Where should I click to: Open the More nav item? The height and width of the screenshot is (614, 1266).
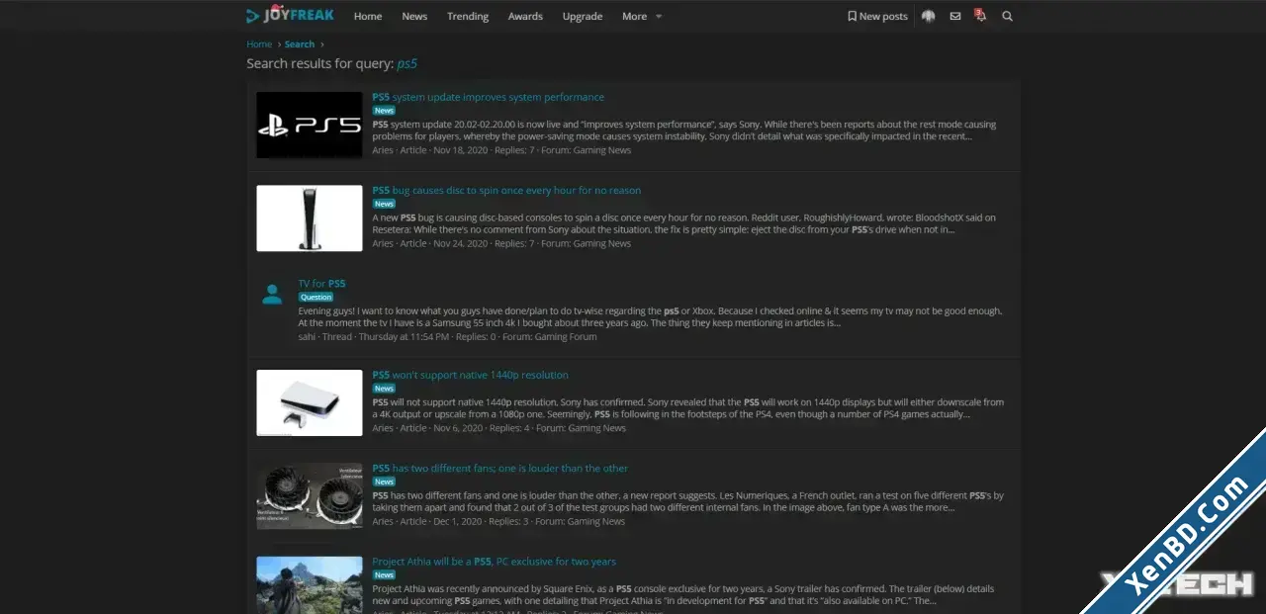634,16
